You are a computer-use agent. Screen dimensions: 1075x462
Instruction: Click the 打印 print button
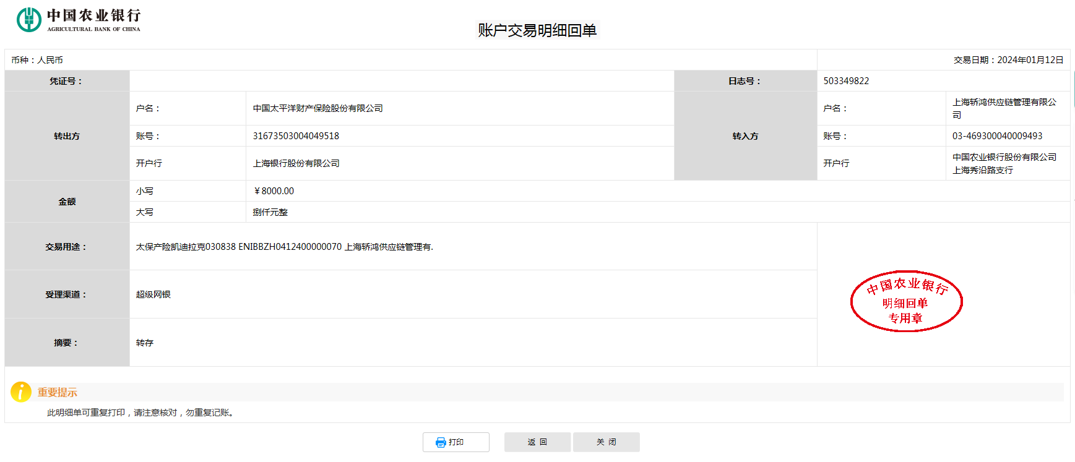click(x=455, y=442)
